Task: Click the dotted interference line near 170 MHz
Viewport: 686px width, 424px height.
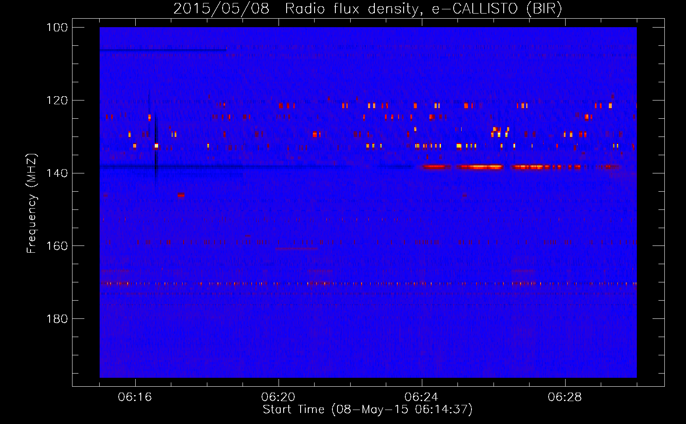Action: 368,284
